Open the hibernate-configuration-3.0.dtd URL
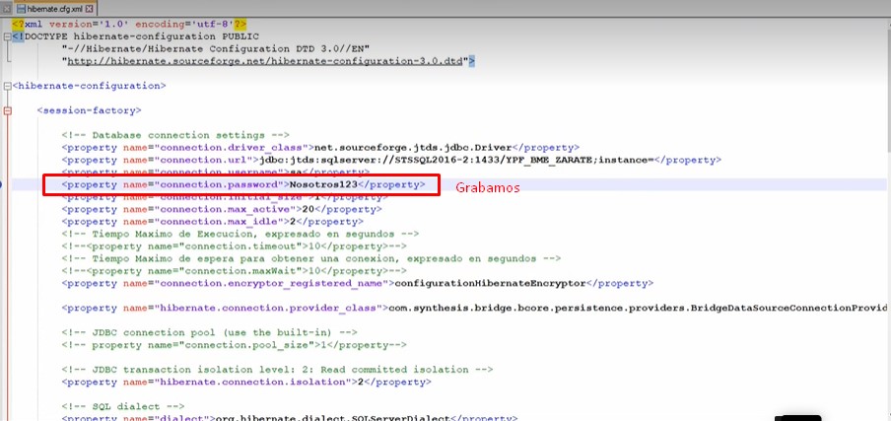The height and width of the screenshot is (421, 891). point(267,61)
